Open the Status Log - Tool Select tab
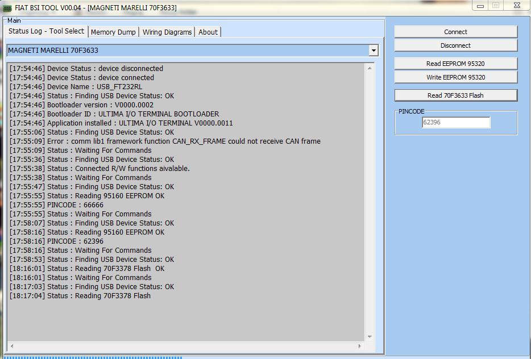Image resolution: width=531 pixels, height=359 pixels. click(46, 31)
